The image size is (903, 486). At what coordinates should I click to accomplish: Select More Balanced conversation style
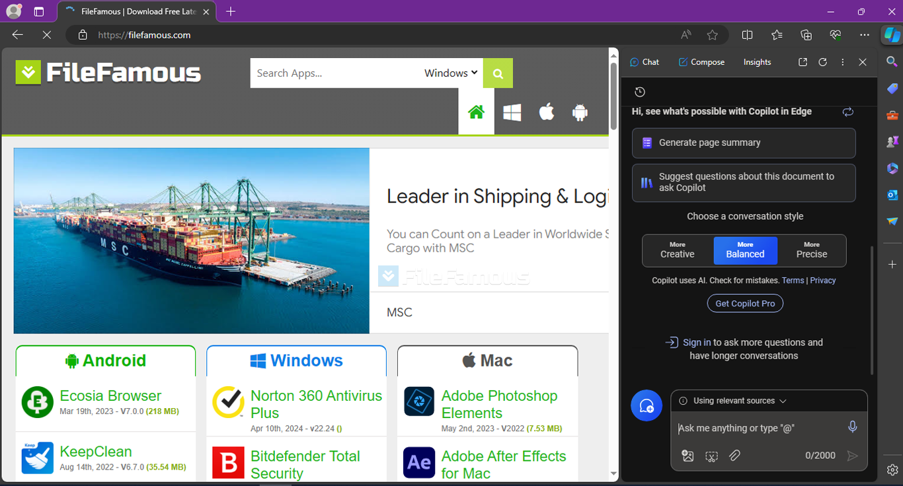click(x=745, y=250)
